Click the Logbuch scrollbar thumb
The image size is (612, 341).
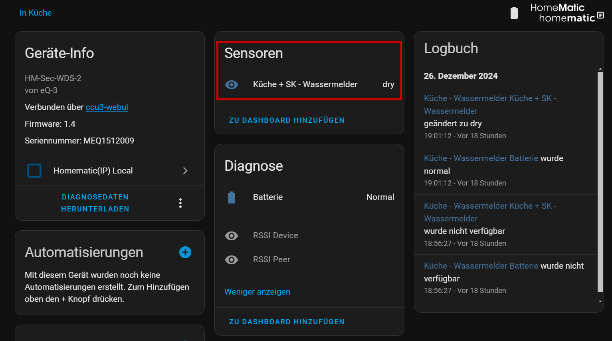pos(600,182)
